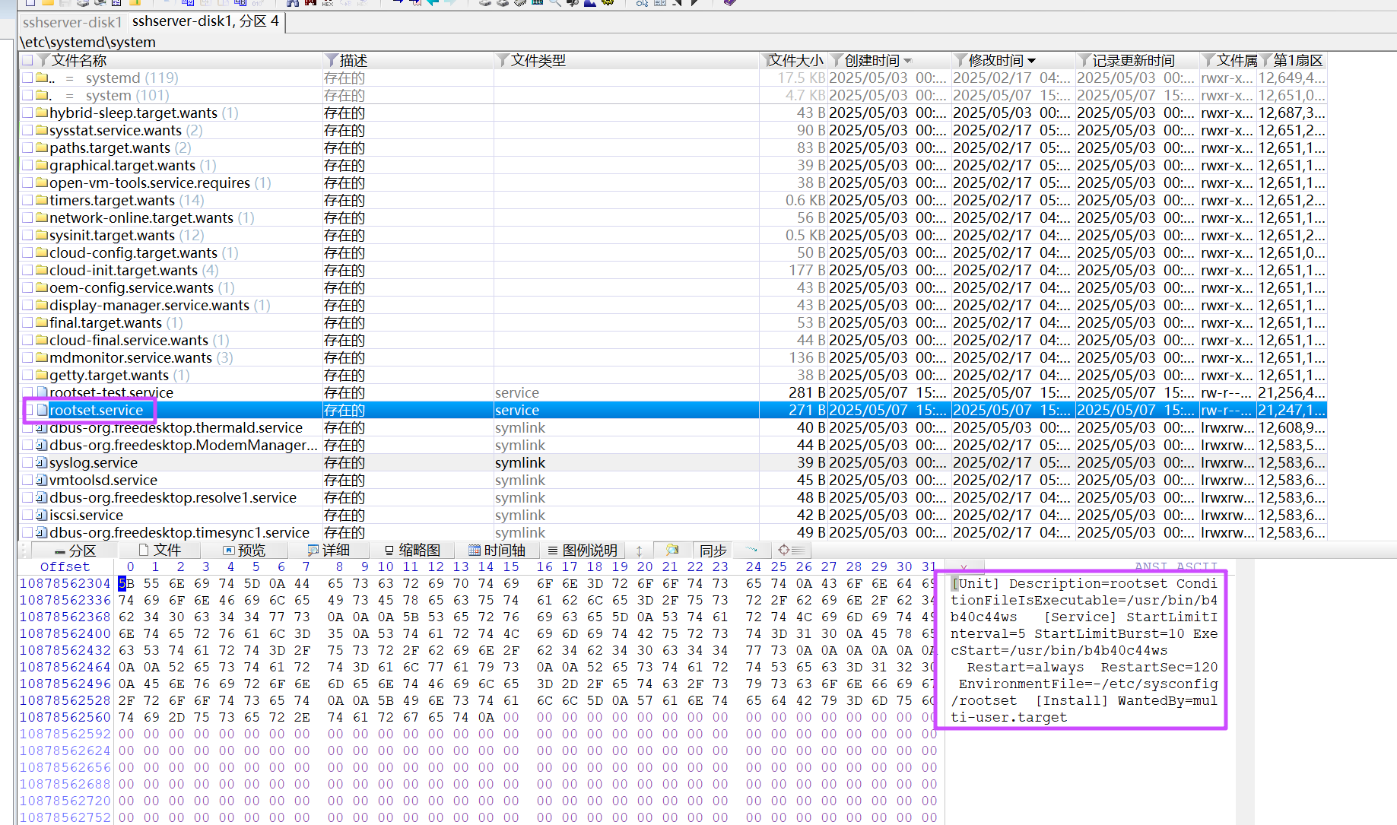Image resolution: width=1397 pixels, height=825 pixels.
Task: Check the select-all box in the 文件名称 header
Action: point(28,60)
